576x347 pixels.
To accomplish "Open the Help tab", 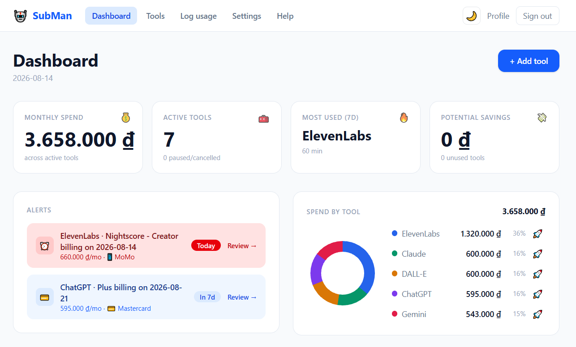I will [285, 16].
